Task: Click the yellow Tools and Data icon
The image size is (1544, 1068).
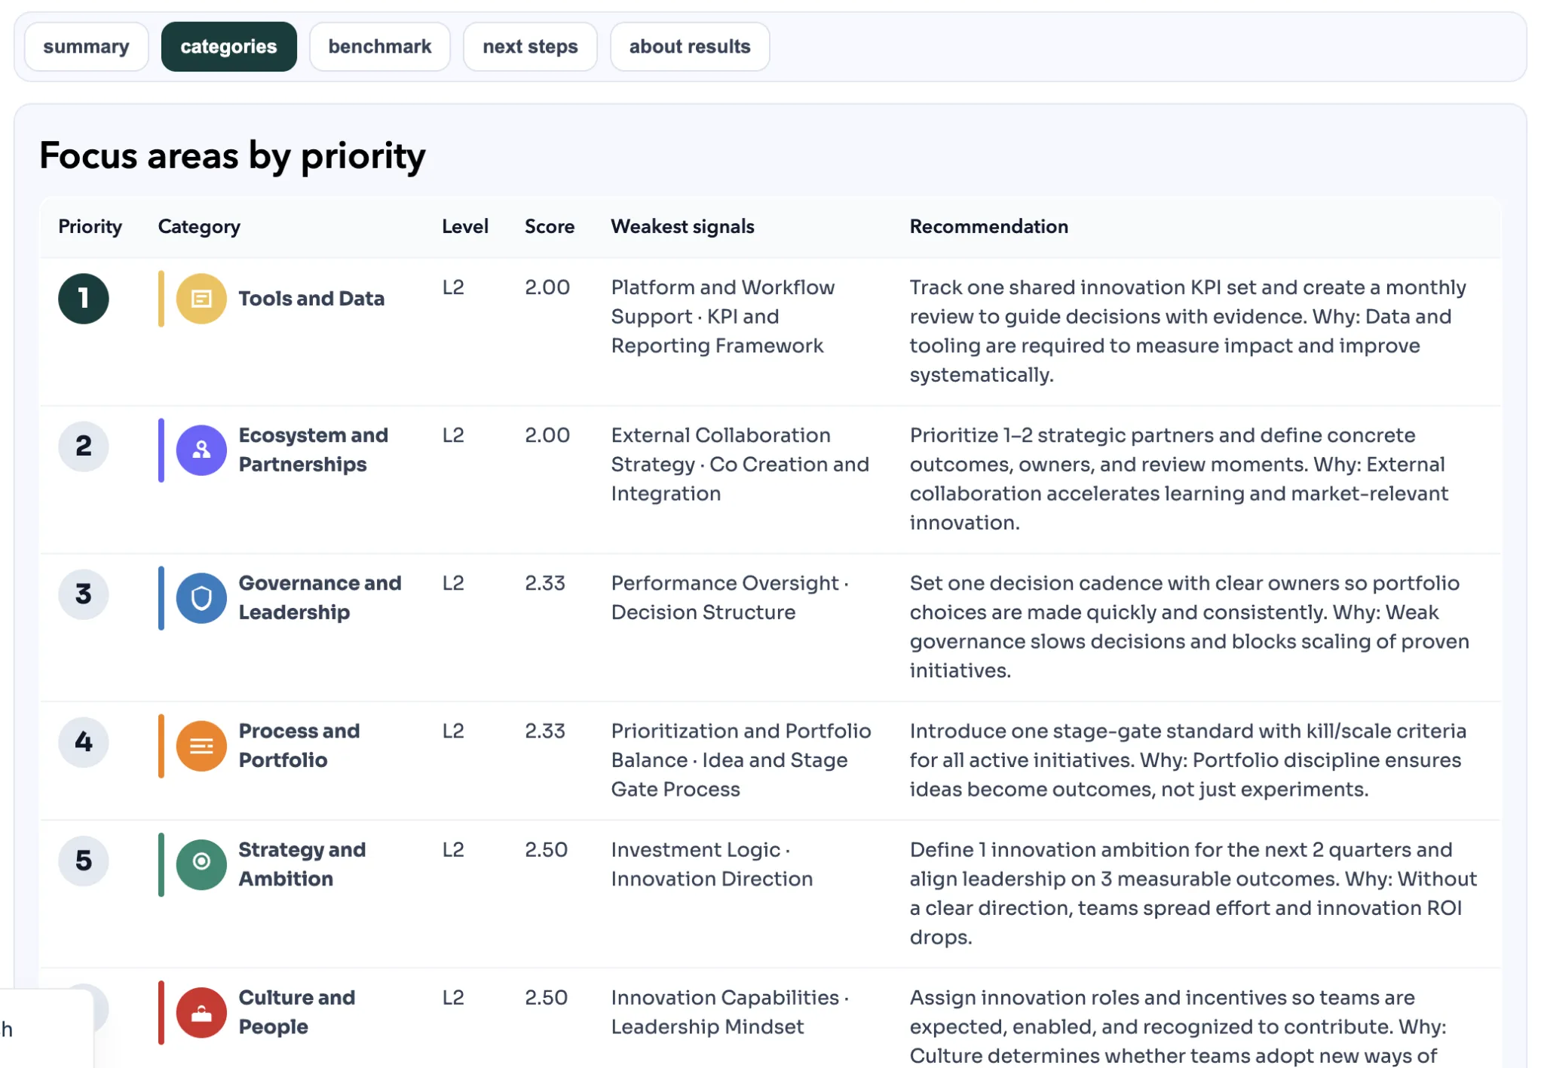Action: click(x=201, y=299)
